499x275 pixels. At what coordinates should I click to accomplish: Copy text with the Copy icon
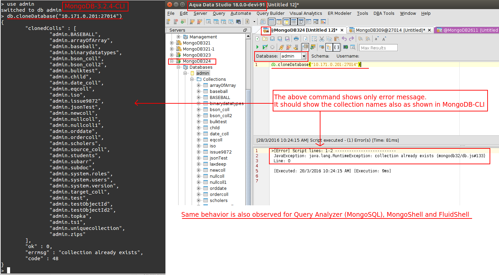point(329,39)
